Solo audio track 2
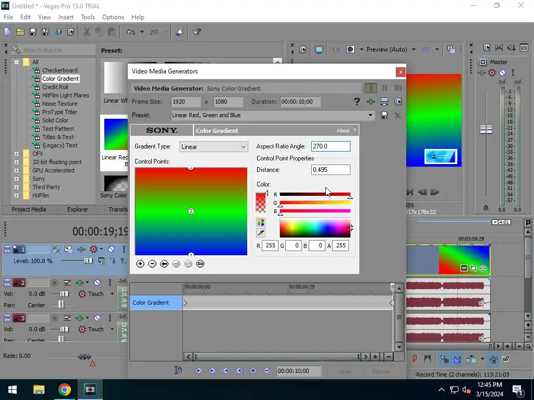534x400 pixels. 110,283
